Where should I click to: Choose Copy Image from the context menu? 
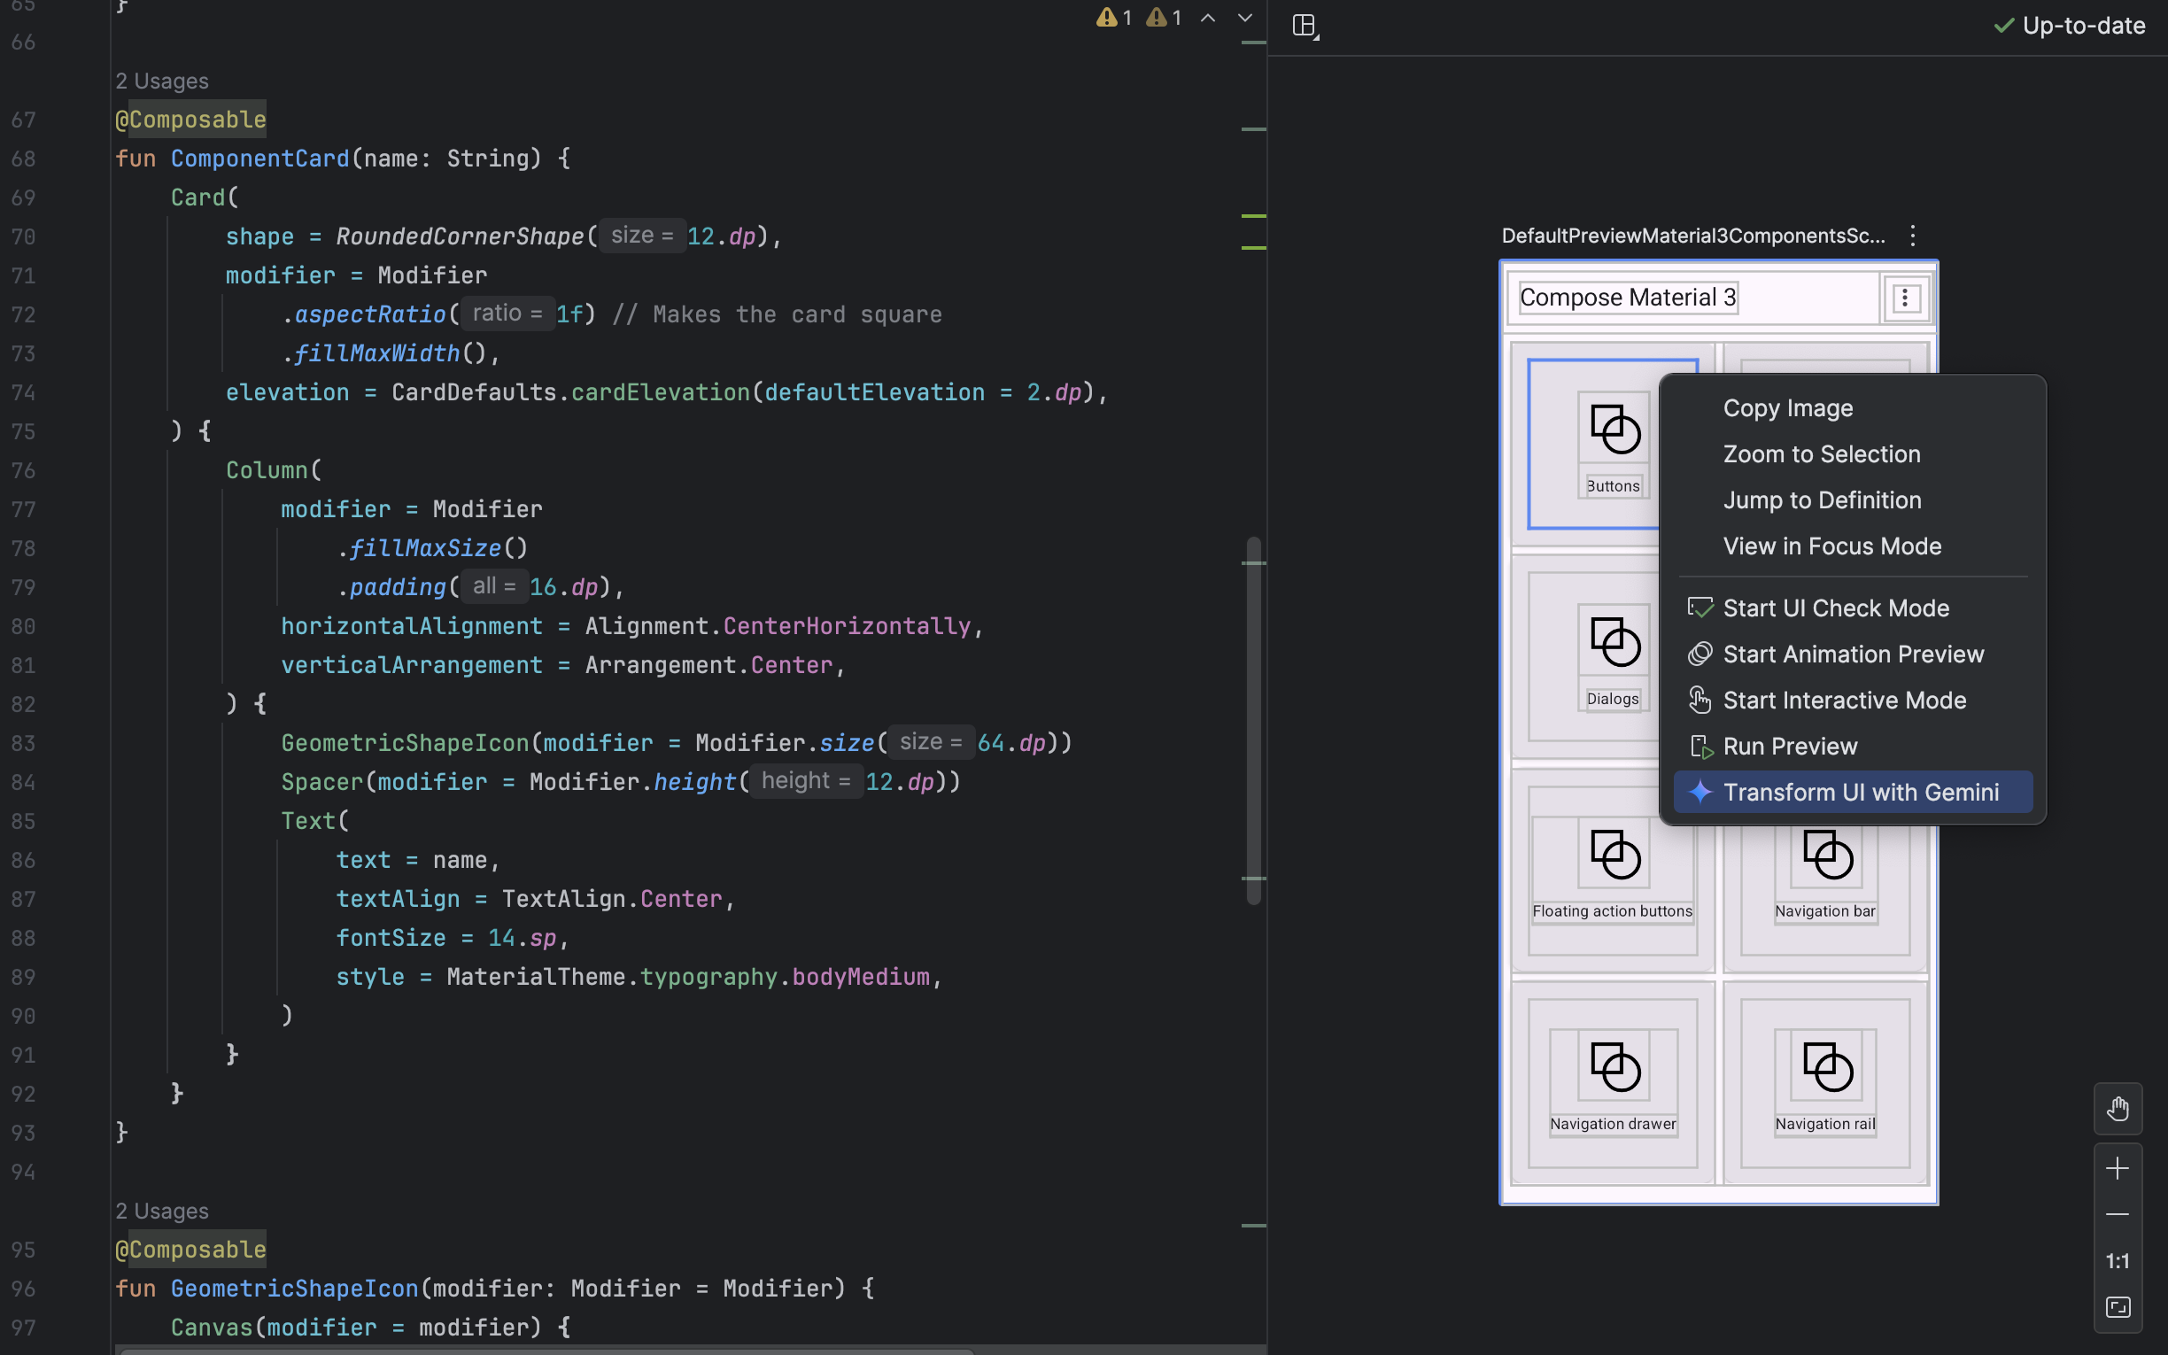pyautogui.click(x=1787, y=407)
